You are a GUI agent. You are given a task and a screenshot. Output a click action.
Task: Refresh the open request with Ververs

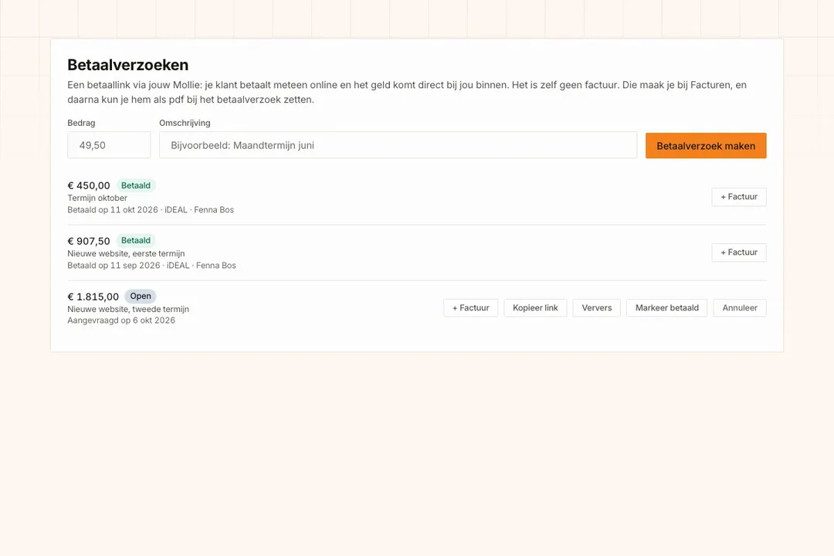coord(597,307)
